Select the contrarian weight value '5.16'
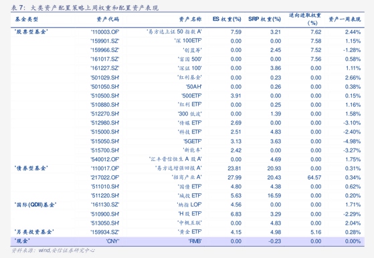374x258 pixels. tap(316, 232)
